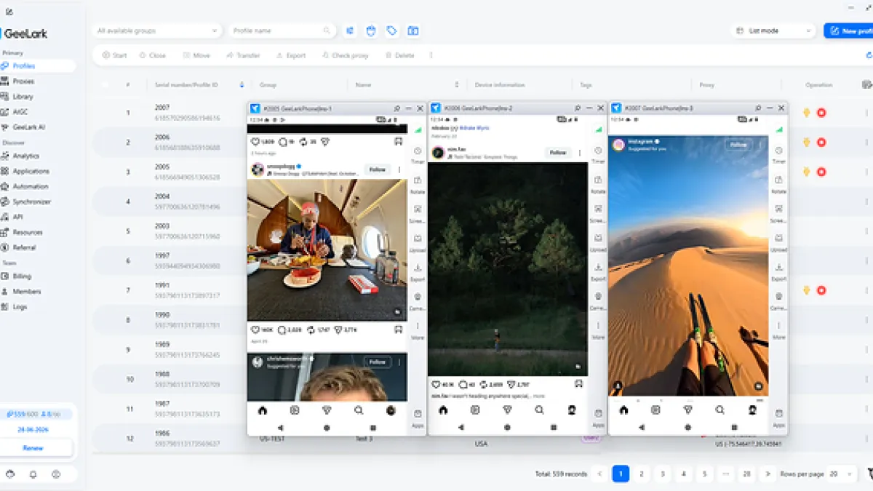Viewport: 873px width, 491px height.
Task: Click Camera in phone #2007 window
Action: pos(778,301)
